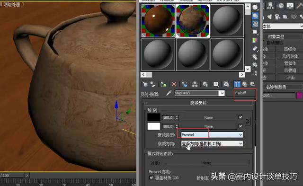The image size is (303, 186).
Task: Reset map with the red X icon
Action: coord(174,84)
